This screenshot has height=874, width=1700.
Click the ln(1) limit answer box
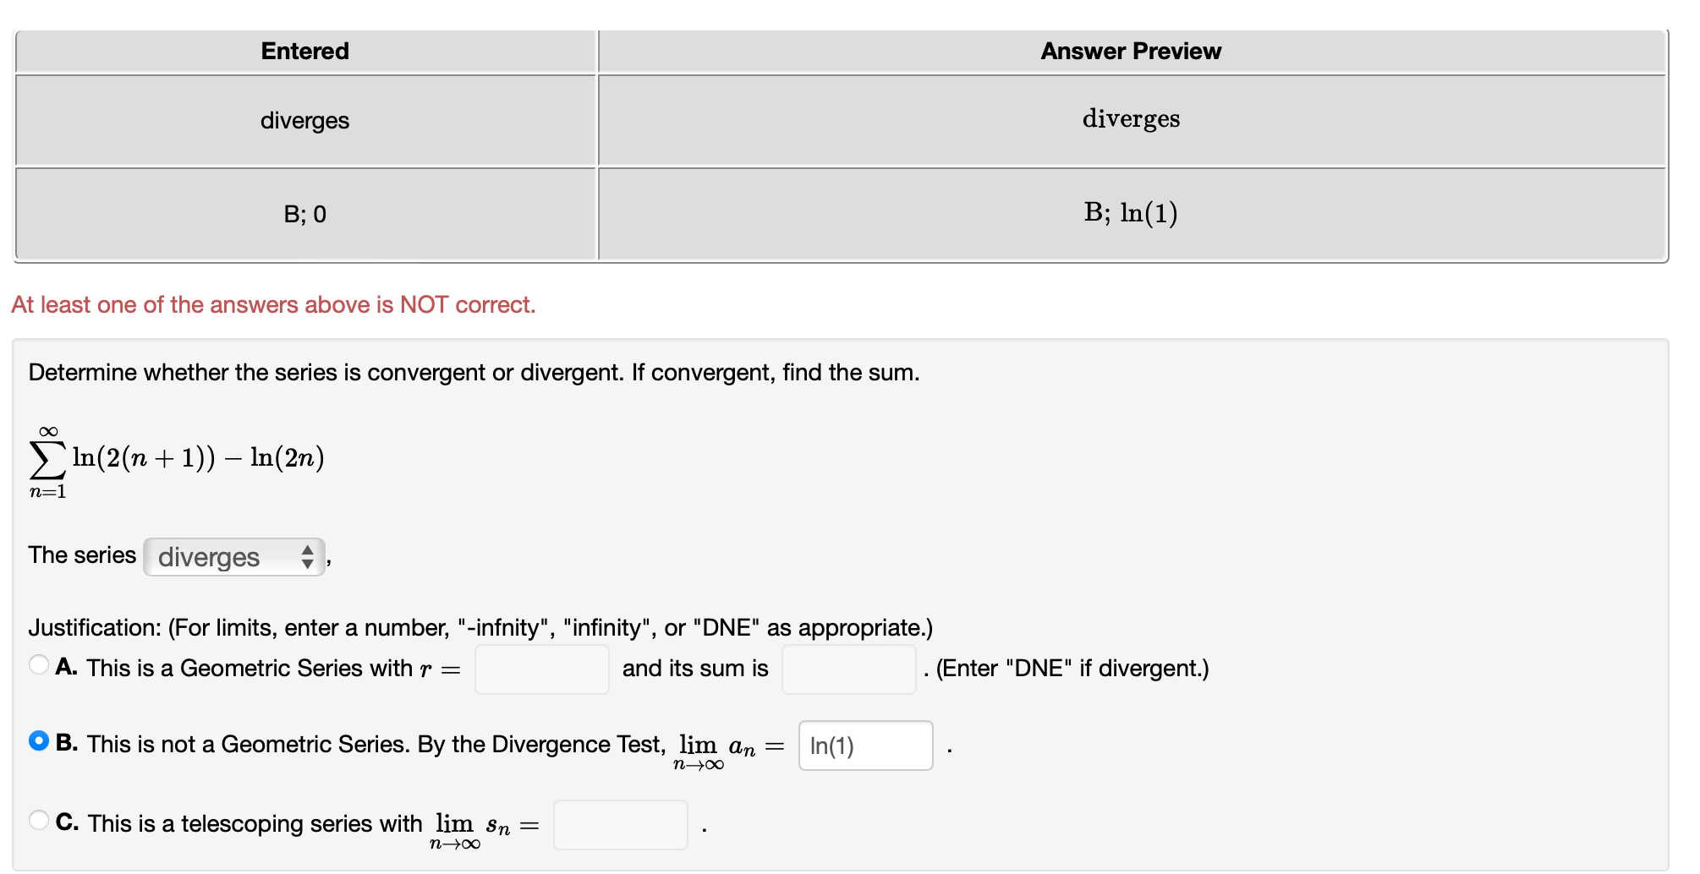pos(864,745)
